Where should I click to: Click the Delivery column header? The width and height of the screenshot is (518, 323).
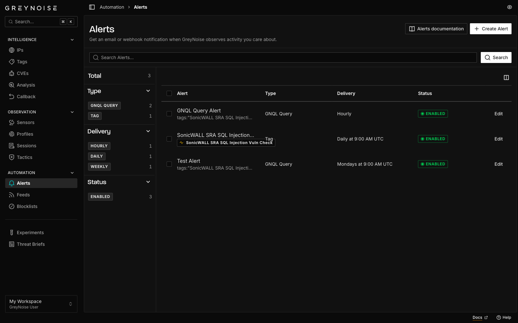pyautogui.click(x=346, y=93)
